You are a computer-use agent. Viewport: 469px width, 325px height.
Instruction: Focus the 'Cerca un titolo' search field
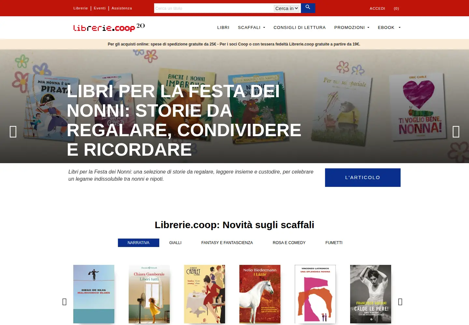click(214, 8)
